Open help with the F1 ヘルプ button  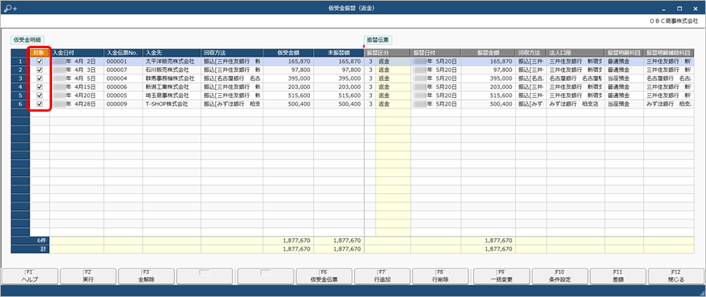[x=30, y=276]
